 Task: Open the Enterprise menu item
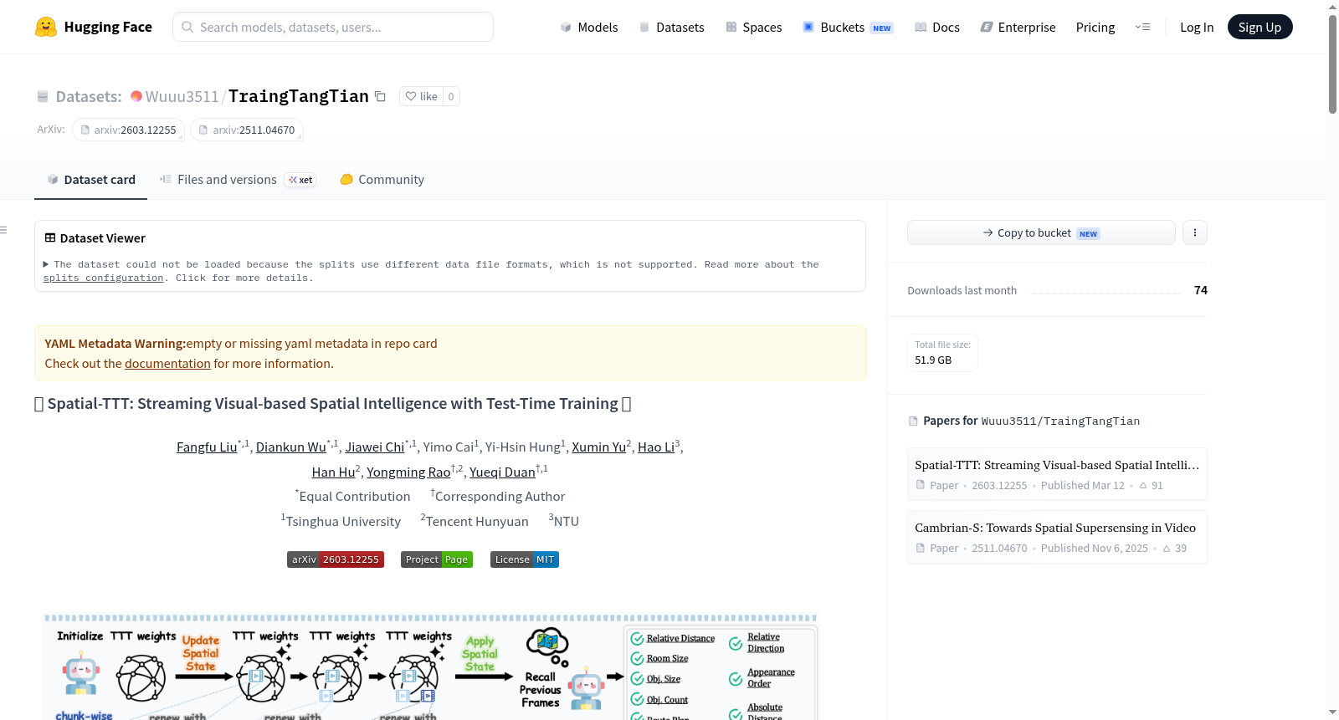coord(1018,27)
